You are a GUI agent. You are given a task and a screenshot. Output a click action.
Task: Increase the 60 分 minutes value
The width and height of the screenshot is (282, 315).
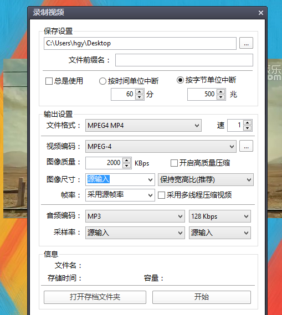(x=139, y=91)
